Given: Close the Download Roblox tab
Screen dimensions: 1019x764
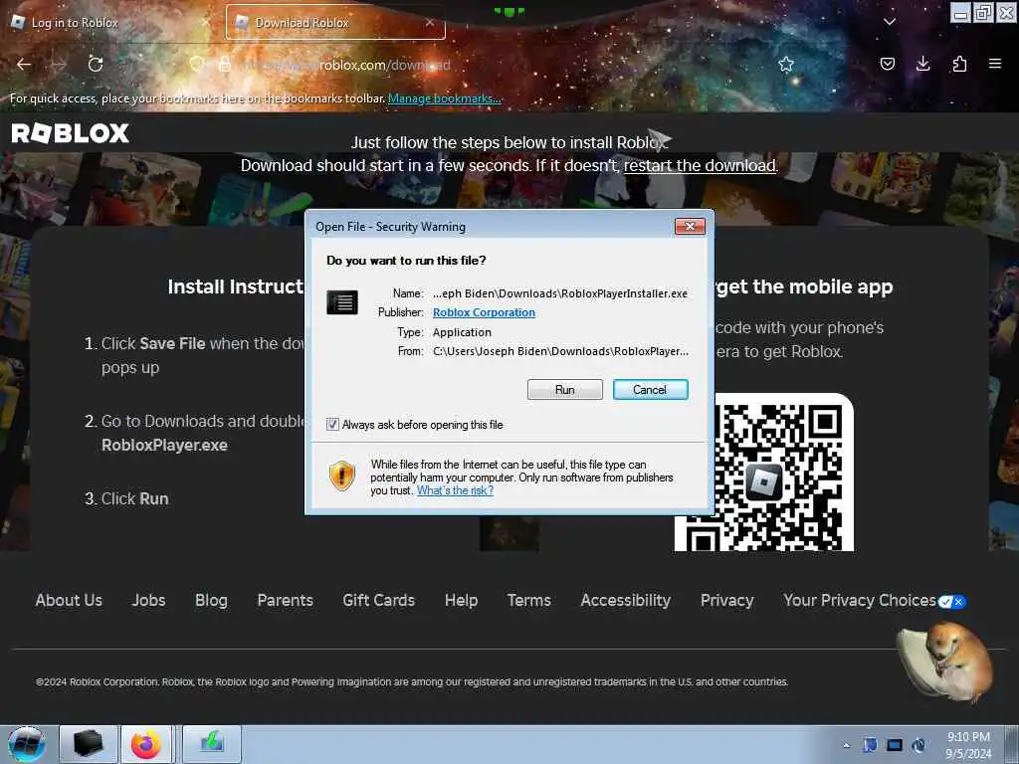Looking at the screenshot, I should [430, 22].
